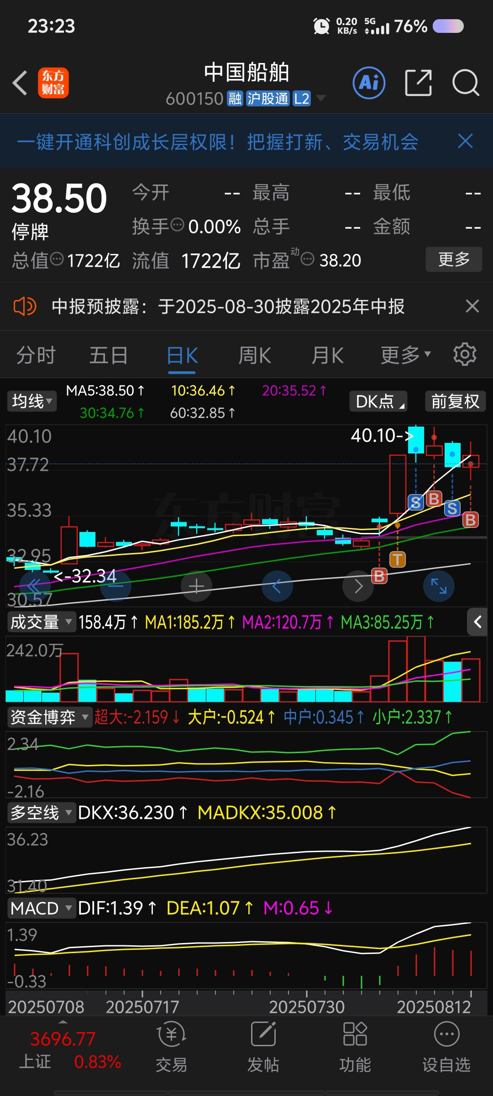
Task: Tap the DKX:36.230 value
Action: pyautogui.click(x=133, y=813)
